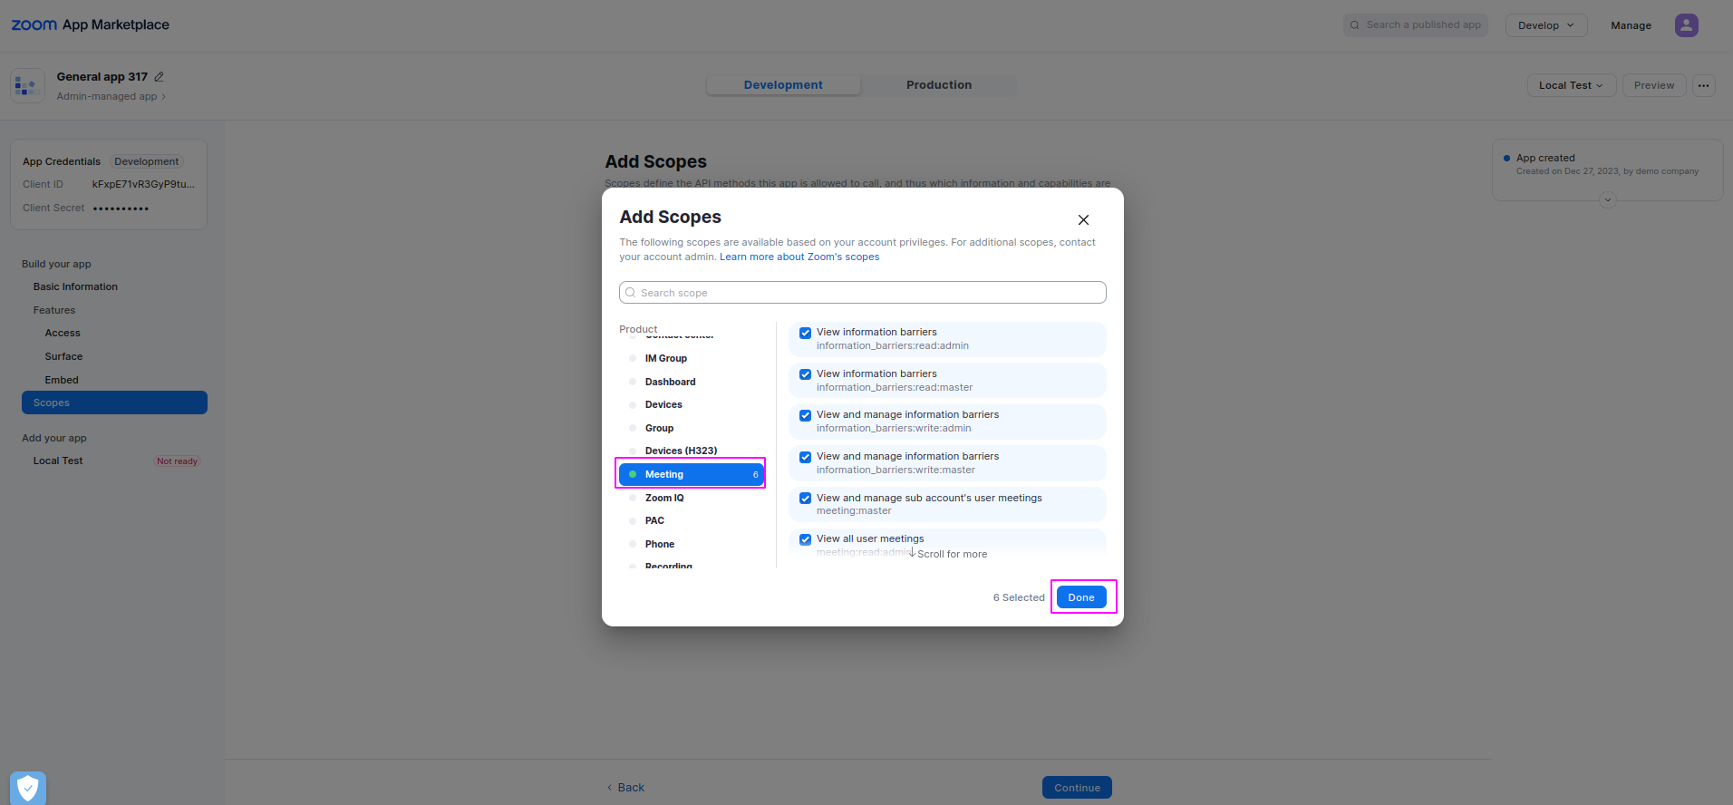
Task: Uncheck View all user meetings scope
Action: pos(805,539)
